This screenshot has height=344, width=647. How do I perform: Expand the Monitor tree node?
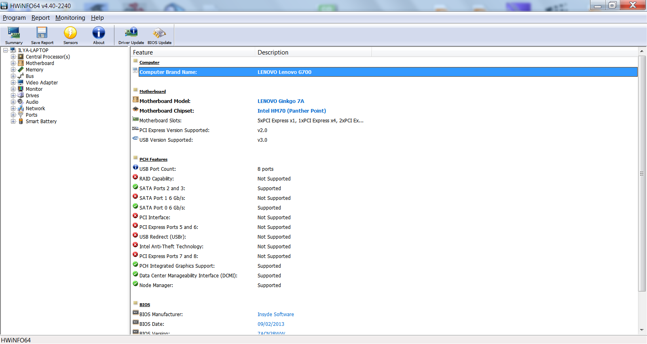point(13,89)
